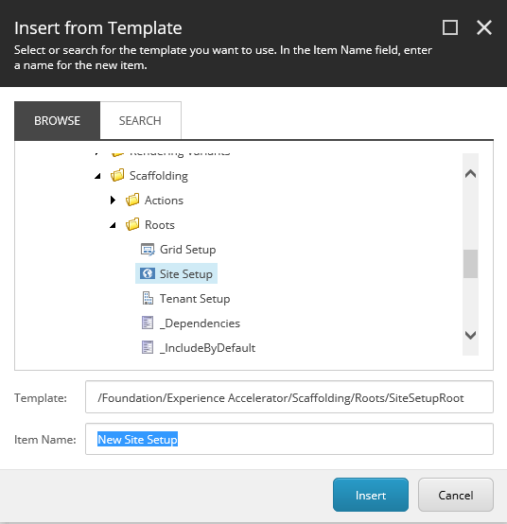This screenshot has width=507, height=524.
Task: Click the Tenant Setup building icon
Action: [148, 298]
